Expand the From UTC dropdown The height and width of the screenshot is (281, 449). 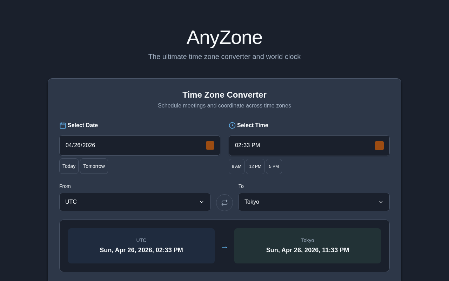click(x=135, y=202)
